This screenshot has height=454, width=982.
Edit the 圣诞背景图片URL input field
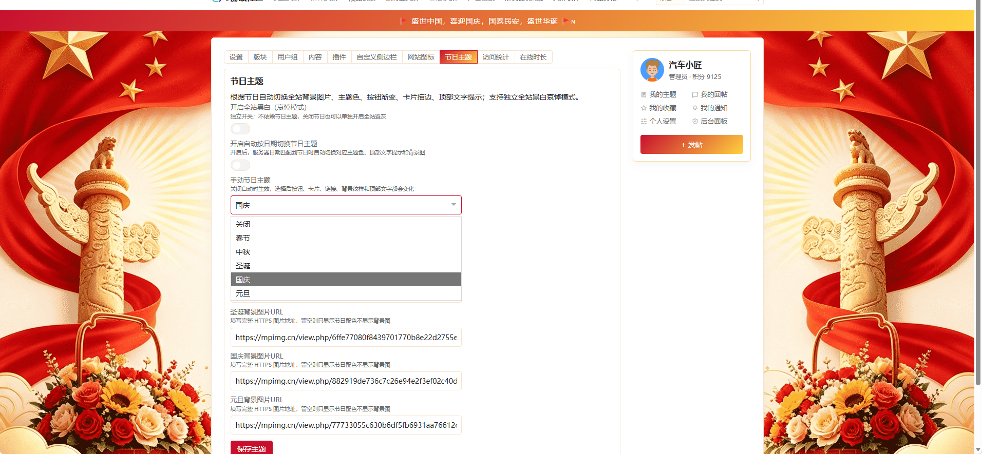click(346, 338)
